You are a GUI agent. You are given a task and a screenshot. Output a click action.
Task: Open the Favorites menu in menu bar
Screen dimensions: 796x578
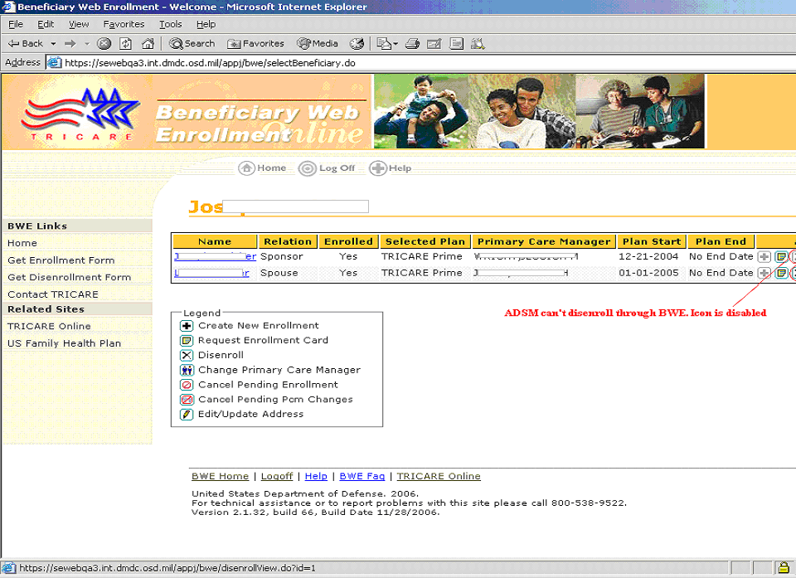point(124,24)
